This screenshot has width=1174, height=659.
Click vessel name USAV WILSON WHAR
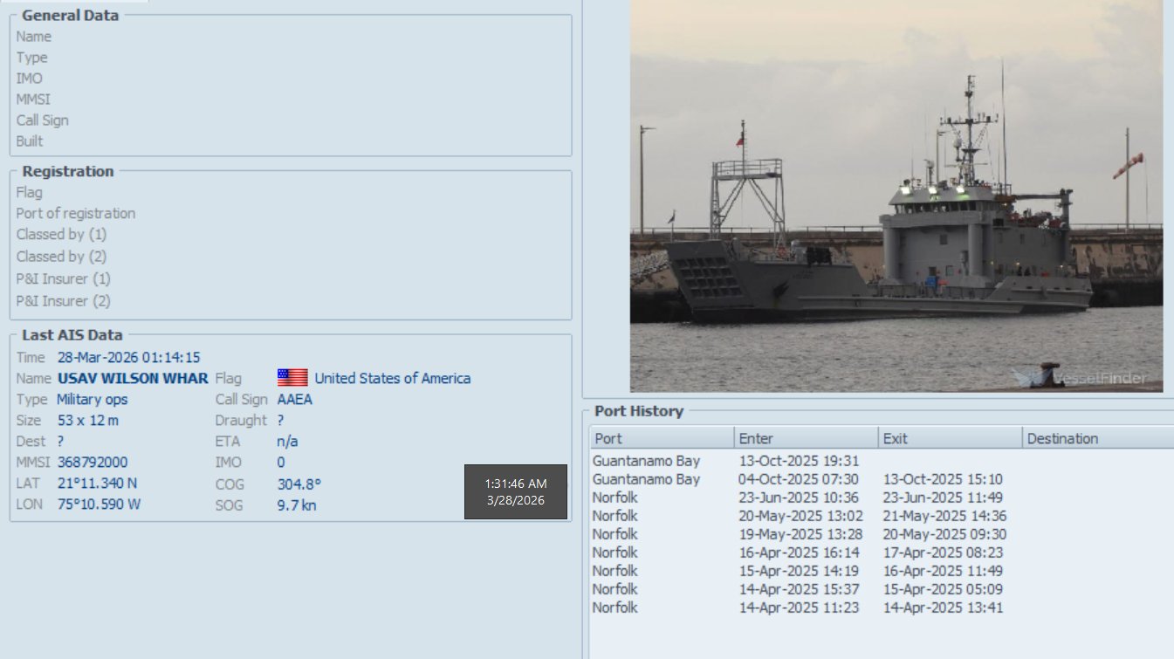[133, 378]
